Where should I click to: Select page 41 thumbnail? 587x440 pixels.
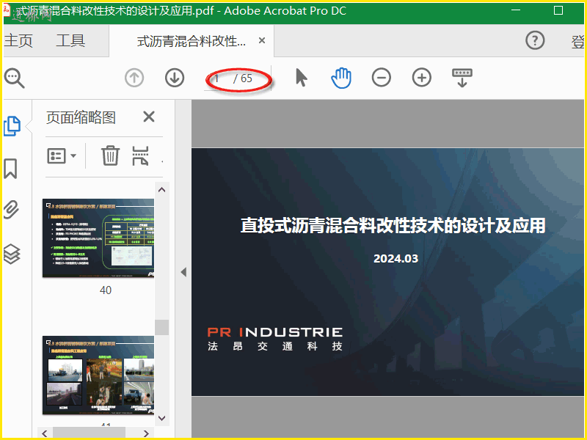tap(98, 375)
